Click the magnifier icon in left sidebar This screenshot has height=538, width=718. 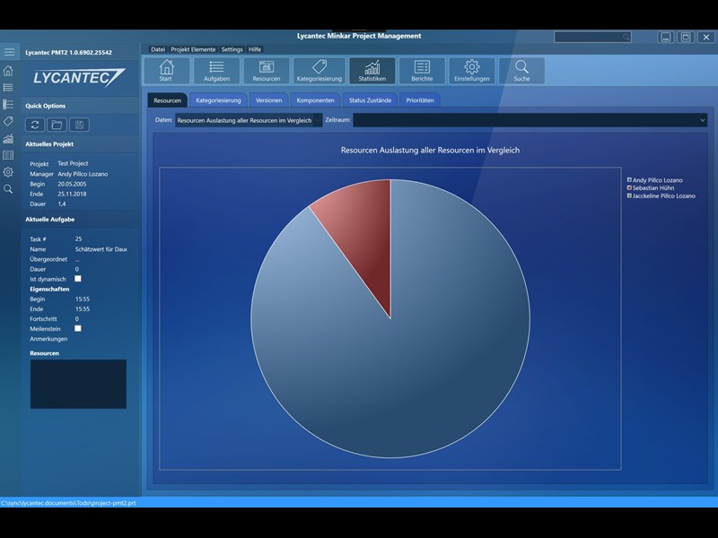(8, 189)
